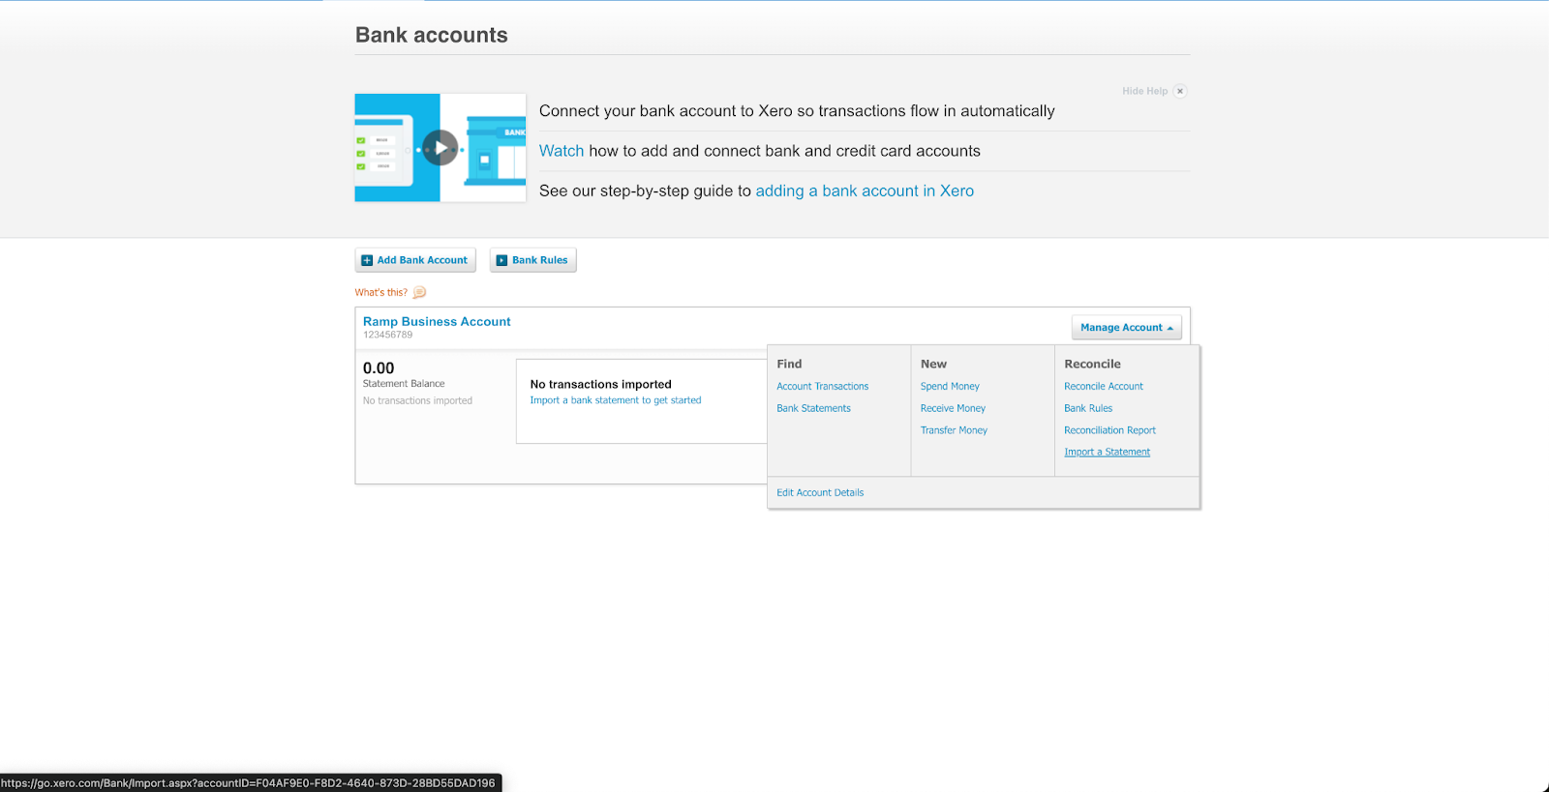
Task: Click the 0.00 statement balance value
Action: tap(379, 368)
